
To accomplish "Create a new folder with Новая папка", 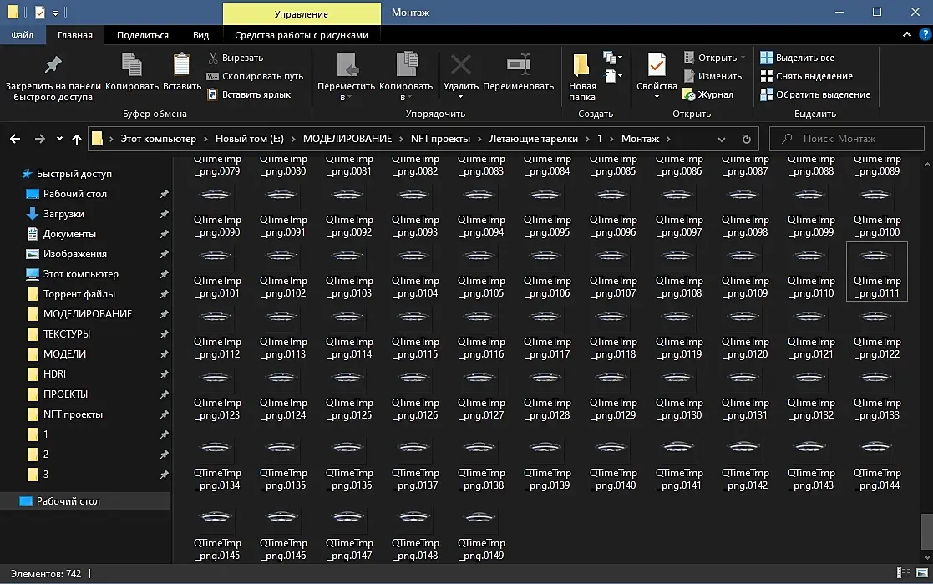I will pyautogui.click(x=582, y=67).
